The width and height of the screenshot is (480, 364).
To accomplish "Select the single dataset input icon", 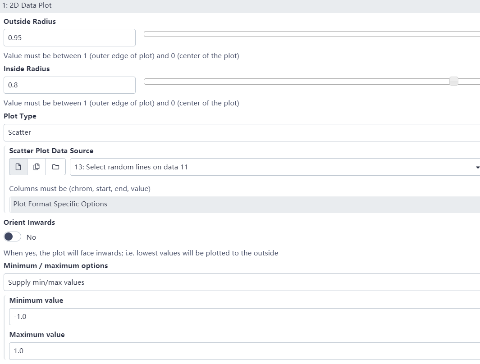I will click(x=18, y=167).
